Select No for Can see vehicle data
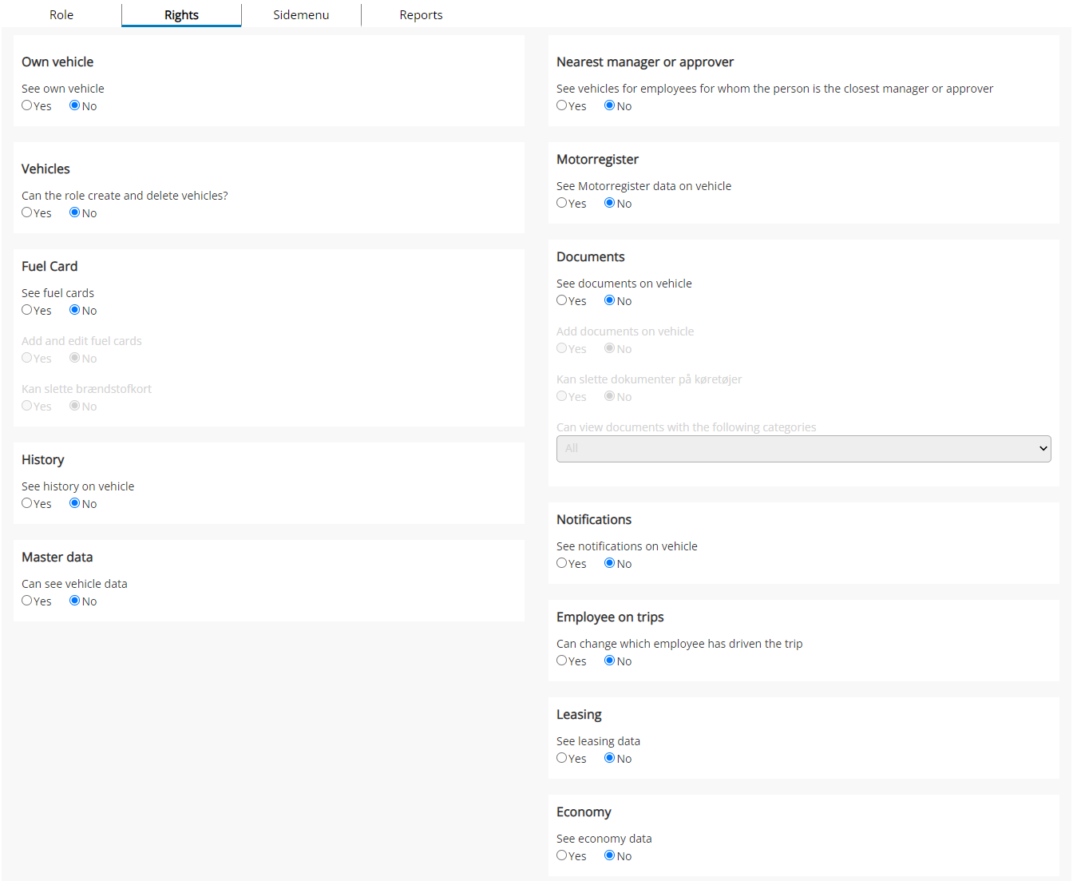Viewport: 1073px width, 881px height. click(75, 601)
